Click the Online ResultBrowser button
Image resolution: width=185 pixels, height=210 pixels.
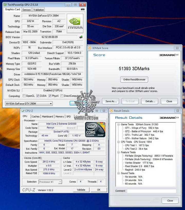click(x=134, y=79)
